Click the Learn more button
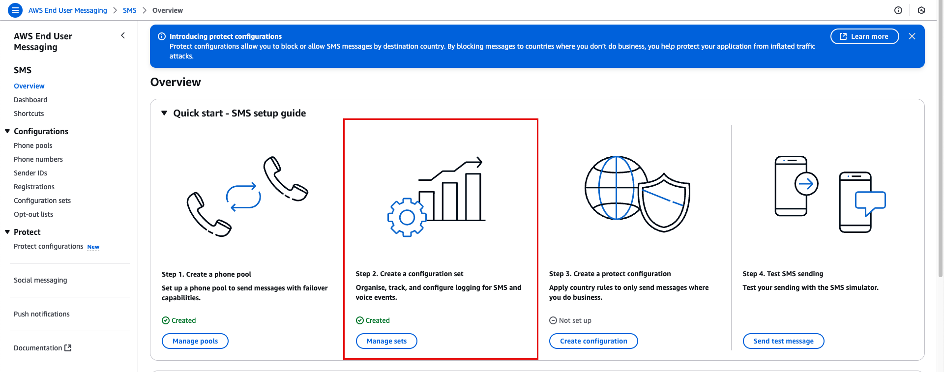Viewport: 944px width, 372px height. 864,36
